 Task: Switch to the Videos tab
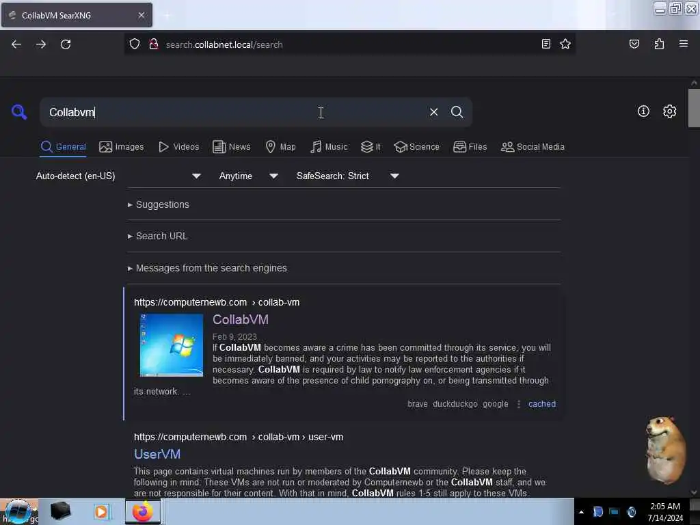coord(179,147)
